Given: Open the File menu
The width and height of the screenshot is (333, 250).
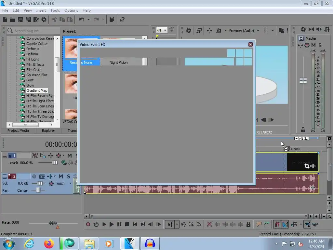Looking at the screenshot, I should tap(5, 10).
